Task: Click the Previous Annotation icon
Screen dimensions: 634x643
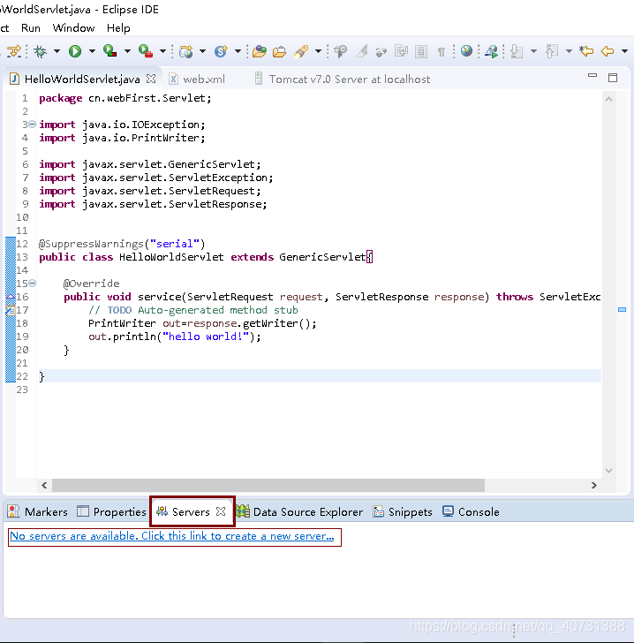Action: (552, 51)
